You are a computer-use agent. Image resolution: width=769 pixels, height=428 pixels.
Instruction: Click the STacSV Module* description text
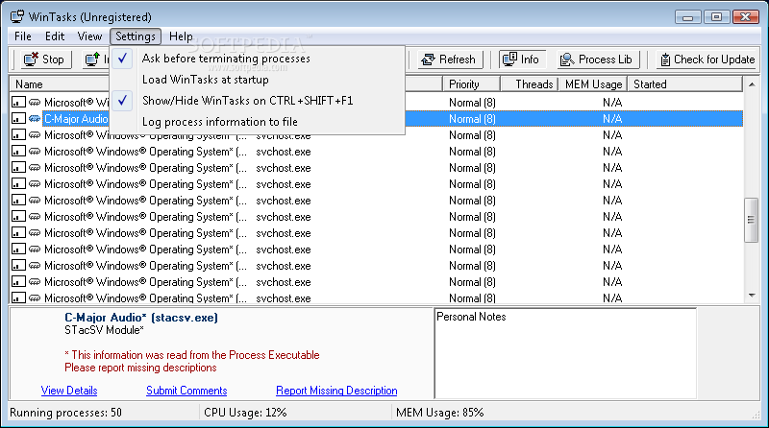coord(104,330)
